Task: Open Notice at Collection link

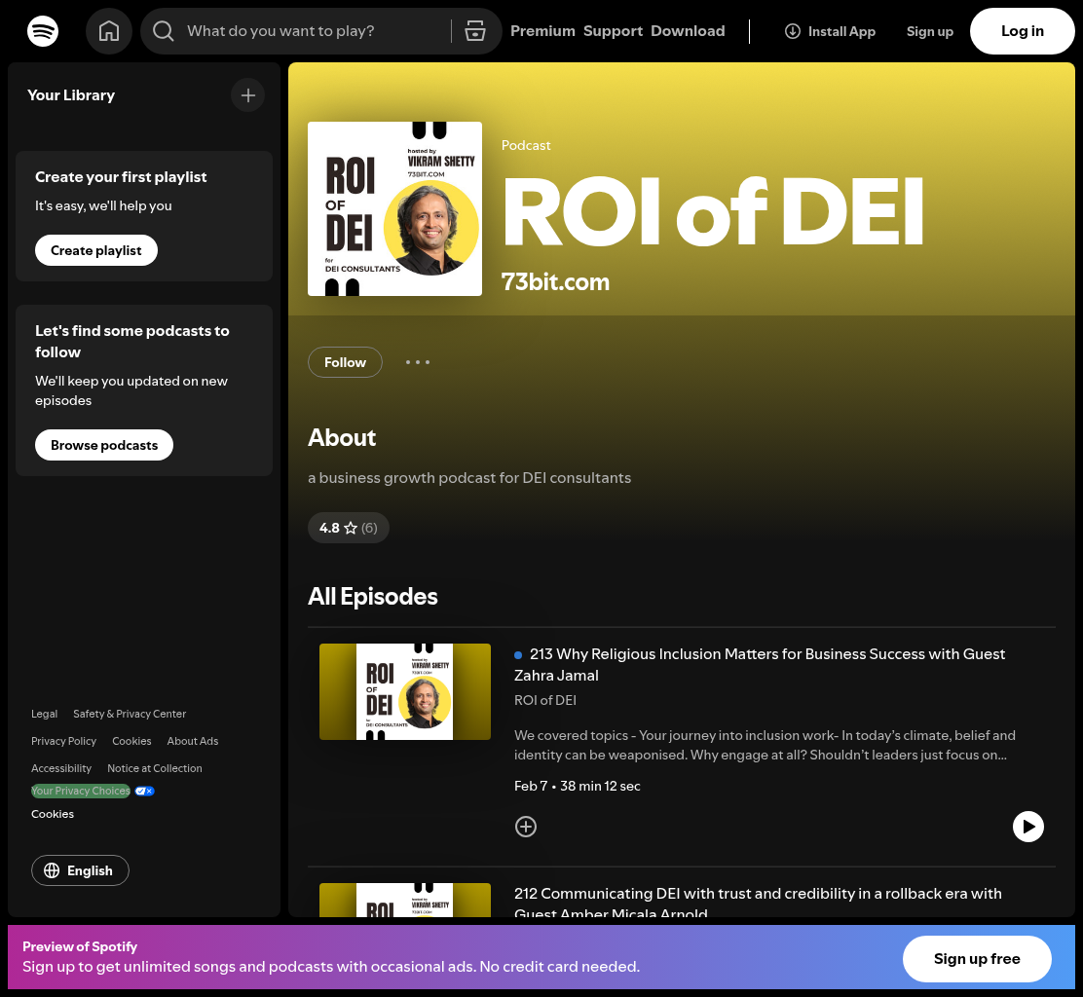Action: 155,768
